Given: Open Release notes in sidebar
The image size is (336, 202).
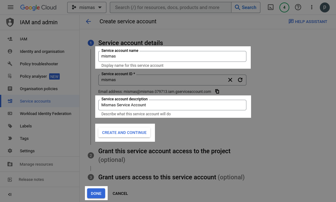Looking at the screenshot, I should [x=40, y=179].
